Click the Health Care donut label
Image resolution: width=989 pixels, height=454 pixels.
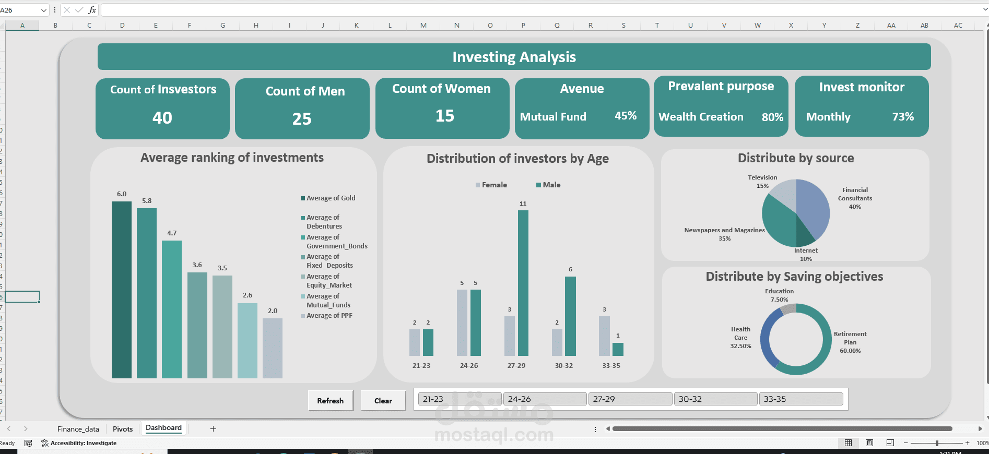point(740,338)
